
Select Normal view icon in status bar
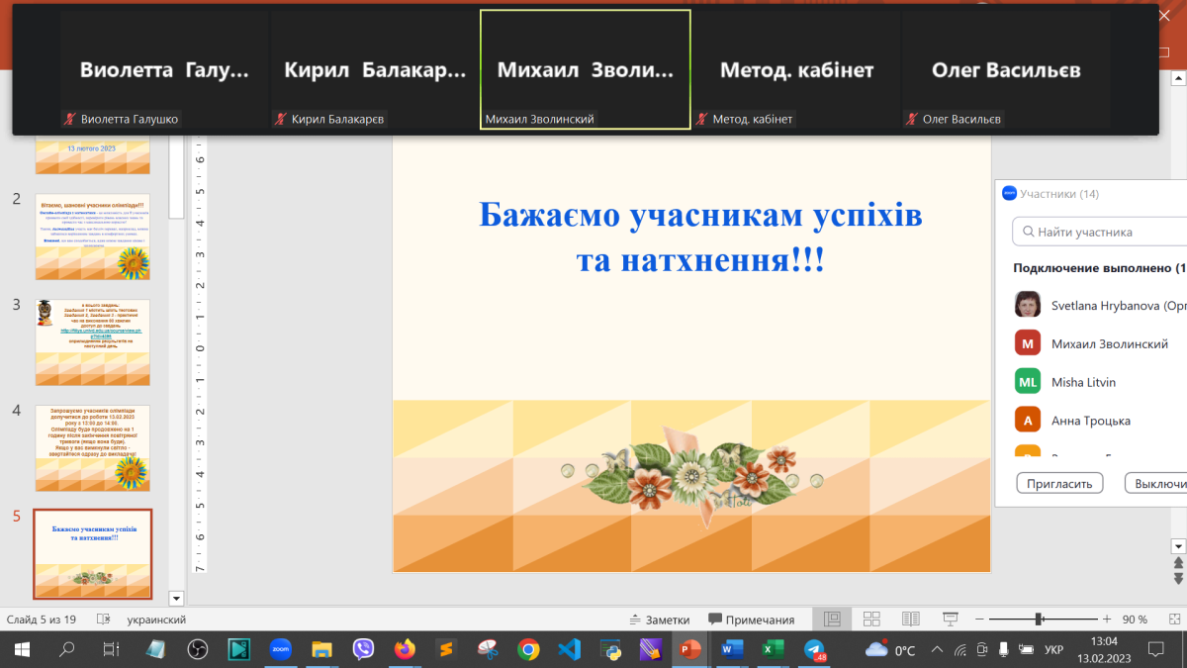pos(832,620)
